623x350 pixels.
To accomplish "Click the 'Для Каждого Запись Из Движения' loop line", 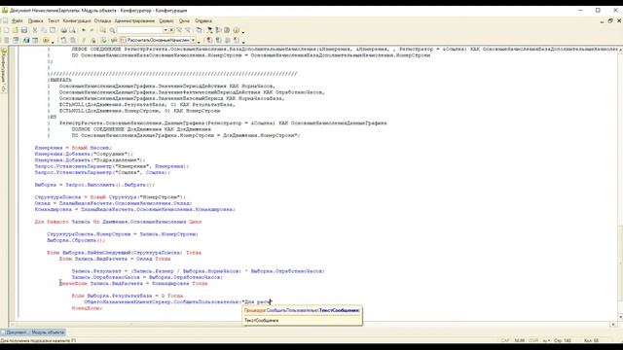I will click(x=118, y=222).
